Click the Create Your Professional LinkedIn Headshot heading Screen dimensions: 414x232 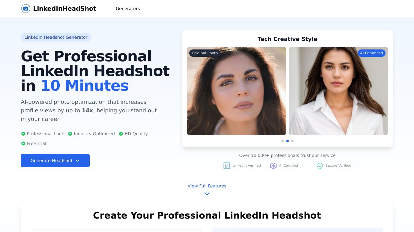click(207, 216)
